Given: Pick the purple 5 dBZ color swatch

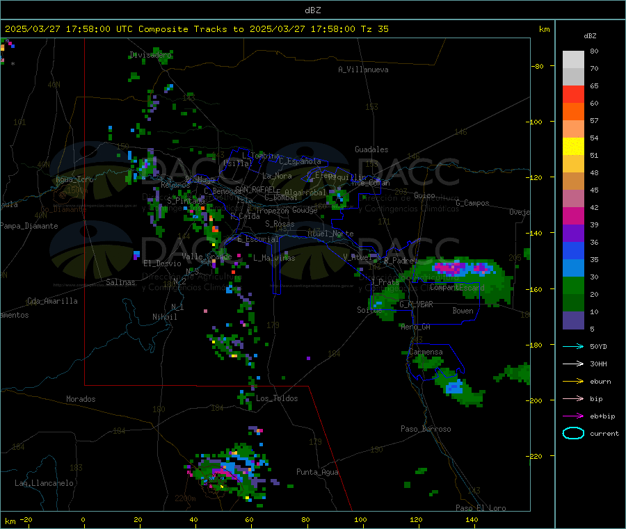Looking at the screenshot, I should (573, 320).
